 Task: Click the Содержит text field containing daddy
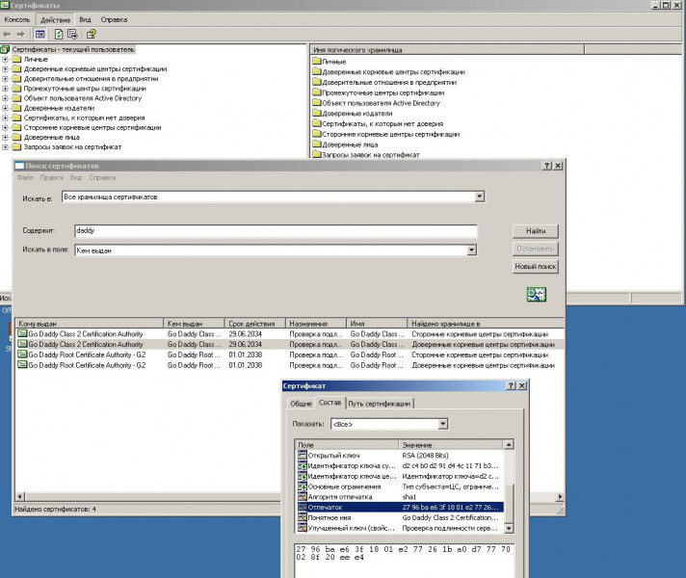pos(276,230)
